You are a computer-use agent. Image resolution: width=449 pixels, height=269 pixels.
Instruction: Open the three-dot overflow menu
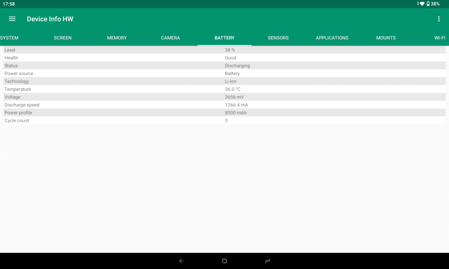(438, 19)
